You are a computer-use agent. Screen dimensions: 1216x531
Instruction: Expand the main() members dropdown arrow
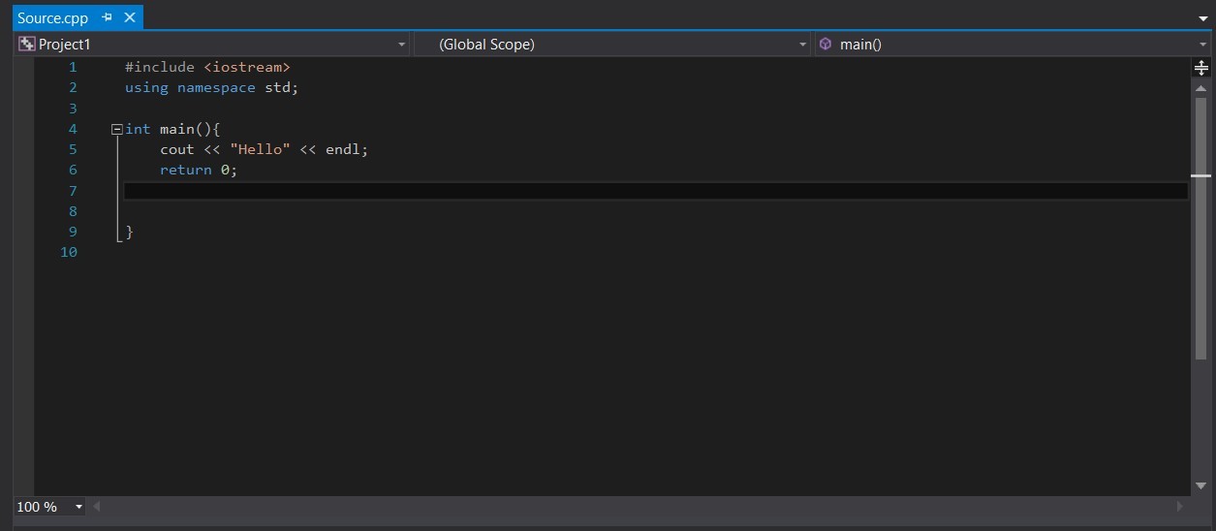1202,45
